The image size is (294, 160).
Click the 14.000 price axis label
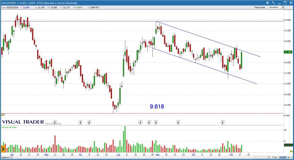pos(288,20)
